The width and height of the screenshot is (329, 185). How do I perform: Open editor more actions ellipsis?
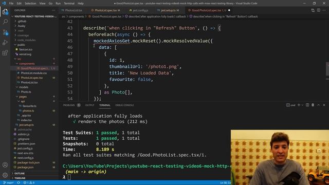tap(324, 10)
